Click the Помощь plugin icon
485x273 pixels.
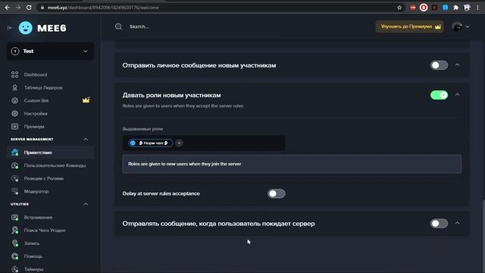[x=14, y=256]
